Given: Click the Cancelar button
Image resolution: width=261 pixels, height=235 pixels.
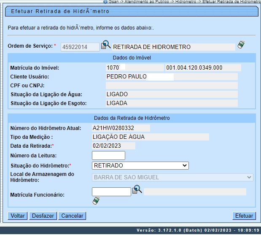Looking at the screenshot, I should (x=72, y=216).
